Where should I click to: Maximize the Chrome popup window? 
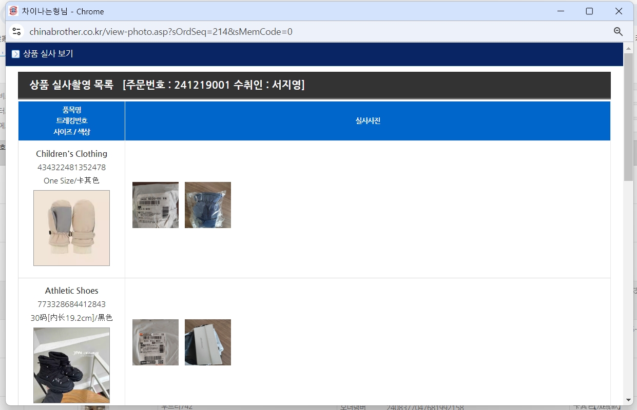[589, 11]
